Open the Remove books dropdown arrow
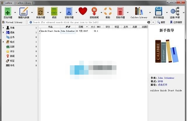 pos(128,12)
